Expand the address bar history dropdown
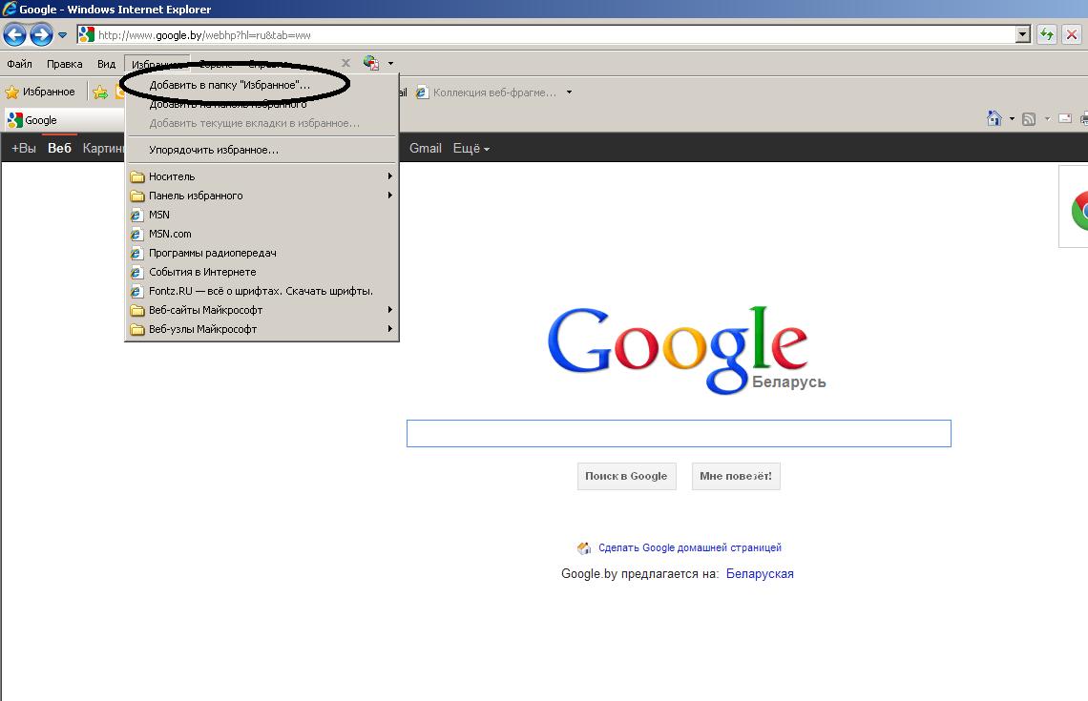Screen dimensions: 1088x701 pyautogui.click(x=1023, y=34)
